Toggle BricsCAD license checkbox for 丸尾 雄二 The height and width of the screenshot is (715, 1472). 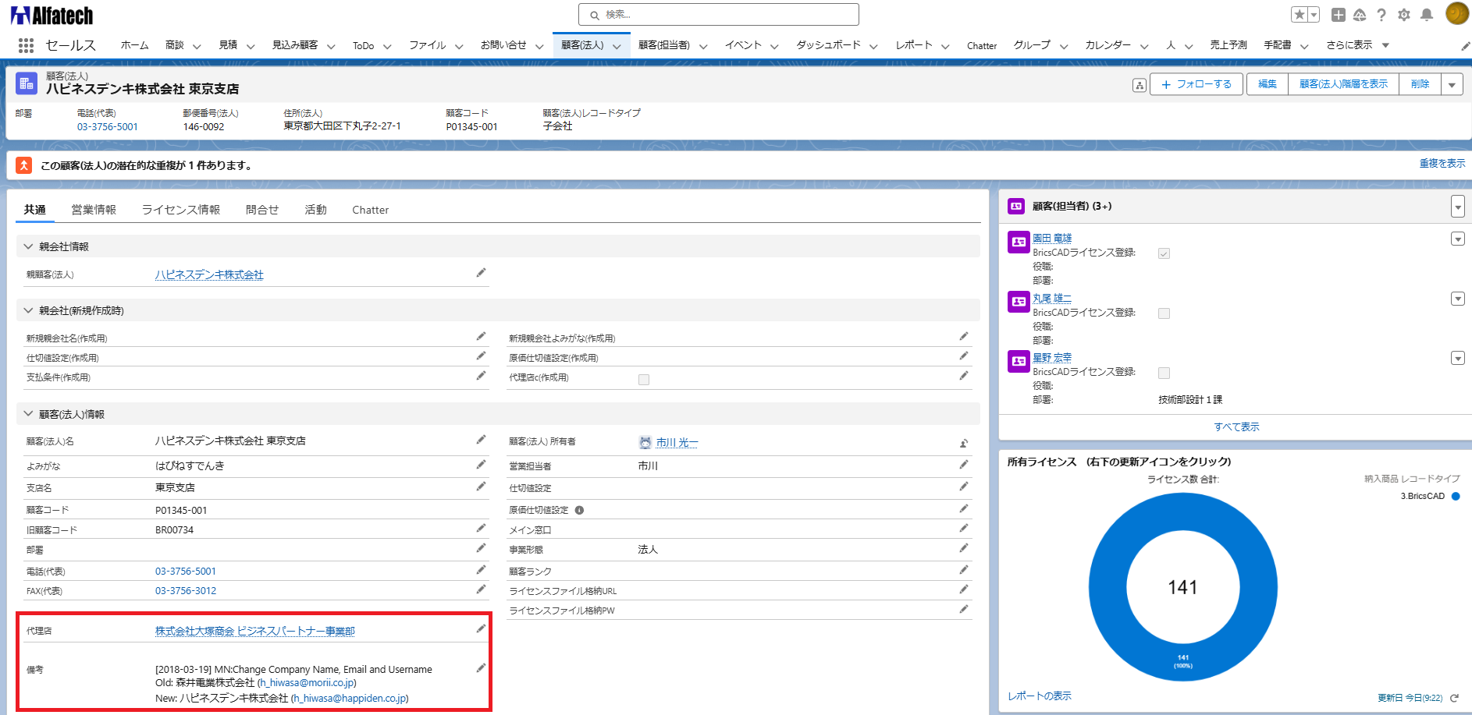click(x=1164, y=313)
